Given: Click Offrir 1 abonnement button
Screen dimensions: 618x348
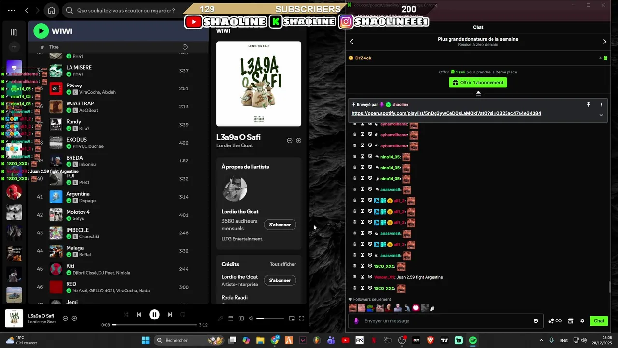Looking at the screenshot, I should click(x=478, y=83).
